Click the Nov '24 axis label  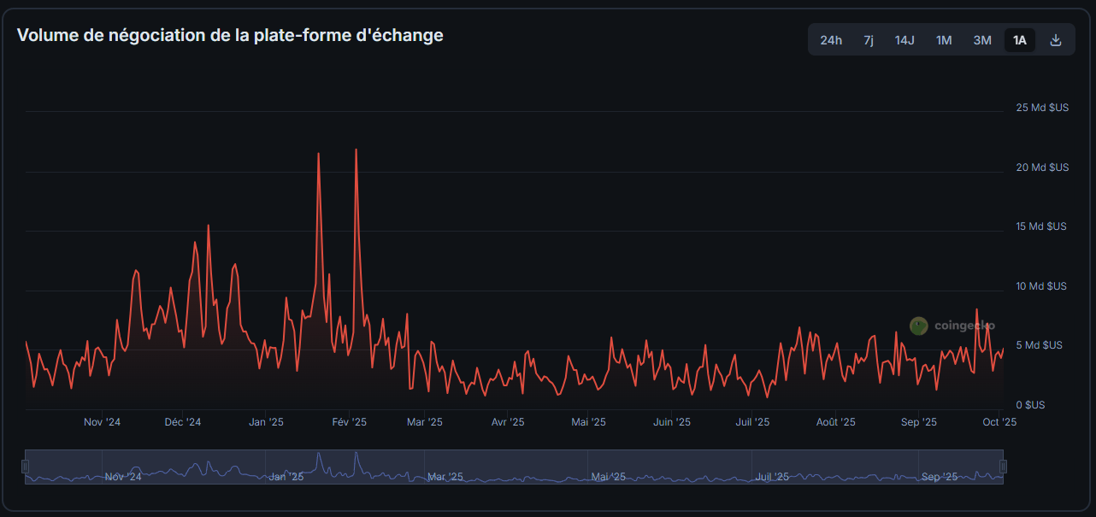[103, 421]
